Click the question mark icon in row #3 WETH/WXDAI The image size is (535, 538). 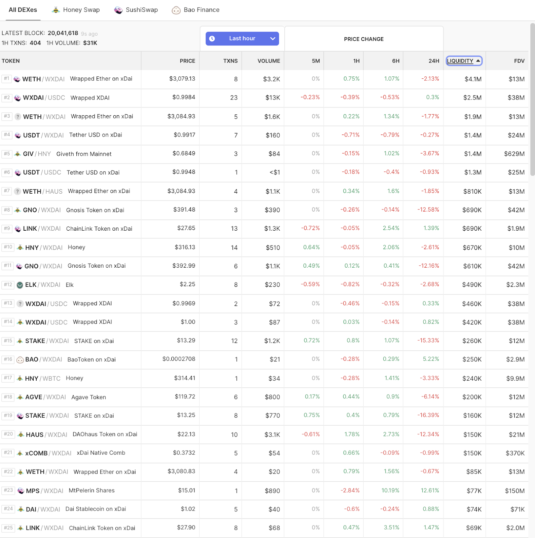[x=18, y=117]
